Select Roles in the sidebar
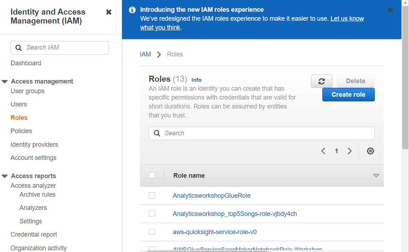Screen dimensions: 409x252 coord(19,118)
